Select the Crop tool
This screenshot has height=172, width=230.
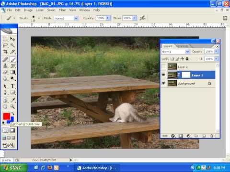click(x=5, y=52)
